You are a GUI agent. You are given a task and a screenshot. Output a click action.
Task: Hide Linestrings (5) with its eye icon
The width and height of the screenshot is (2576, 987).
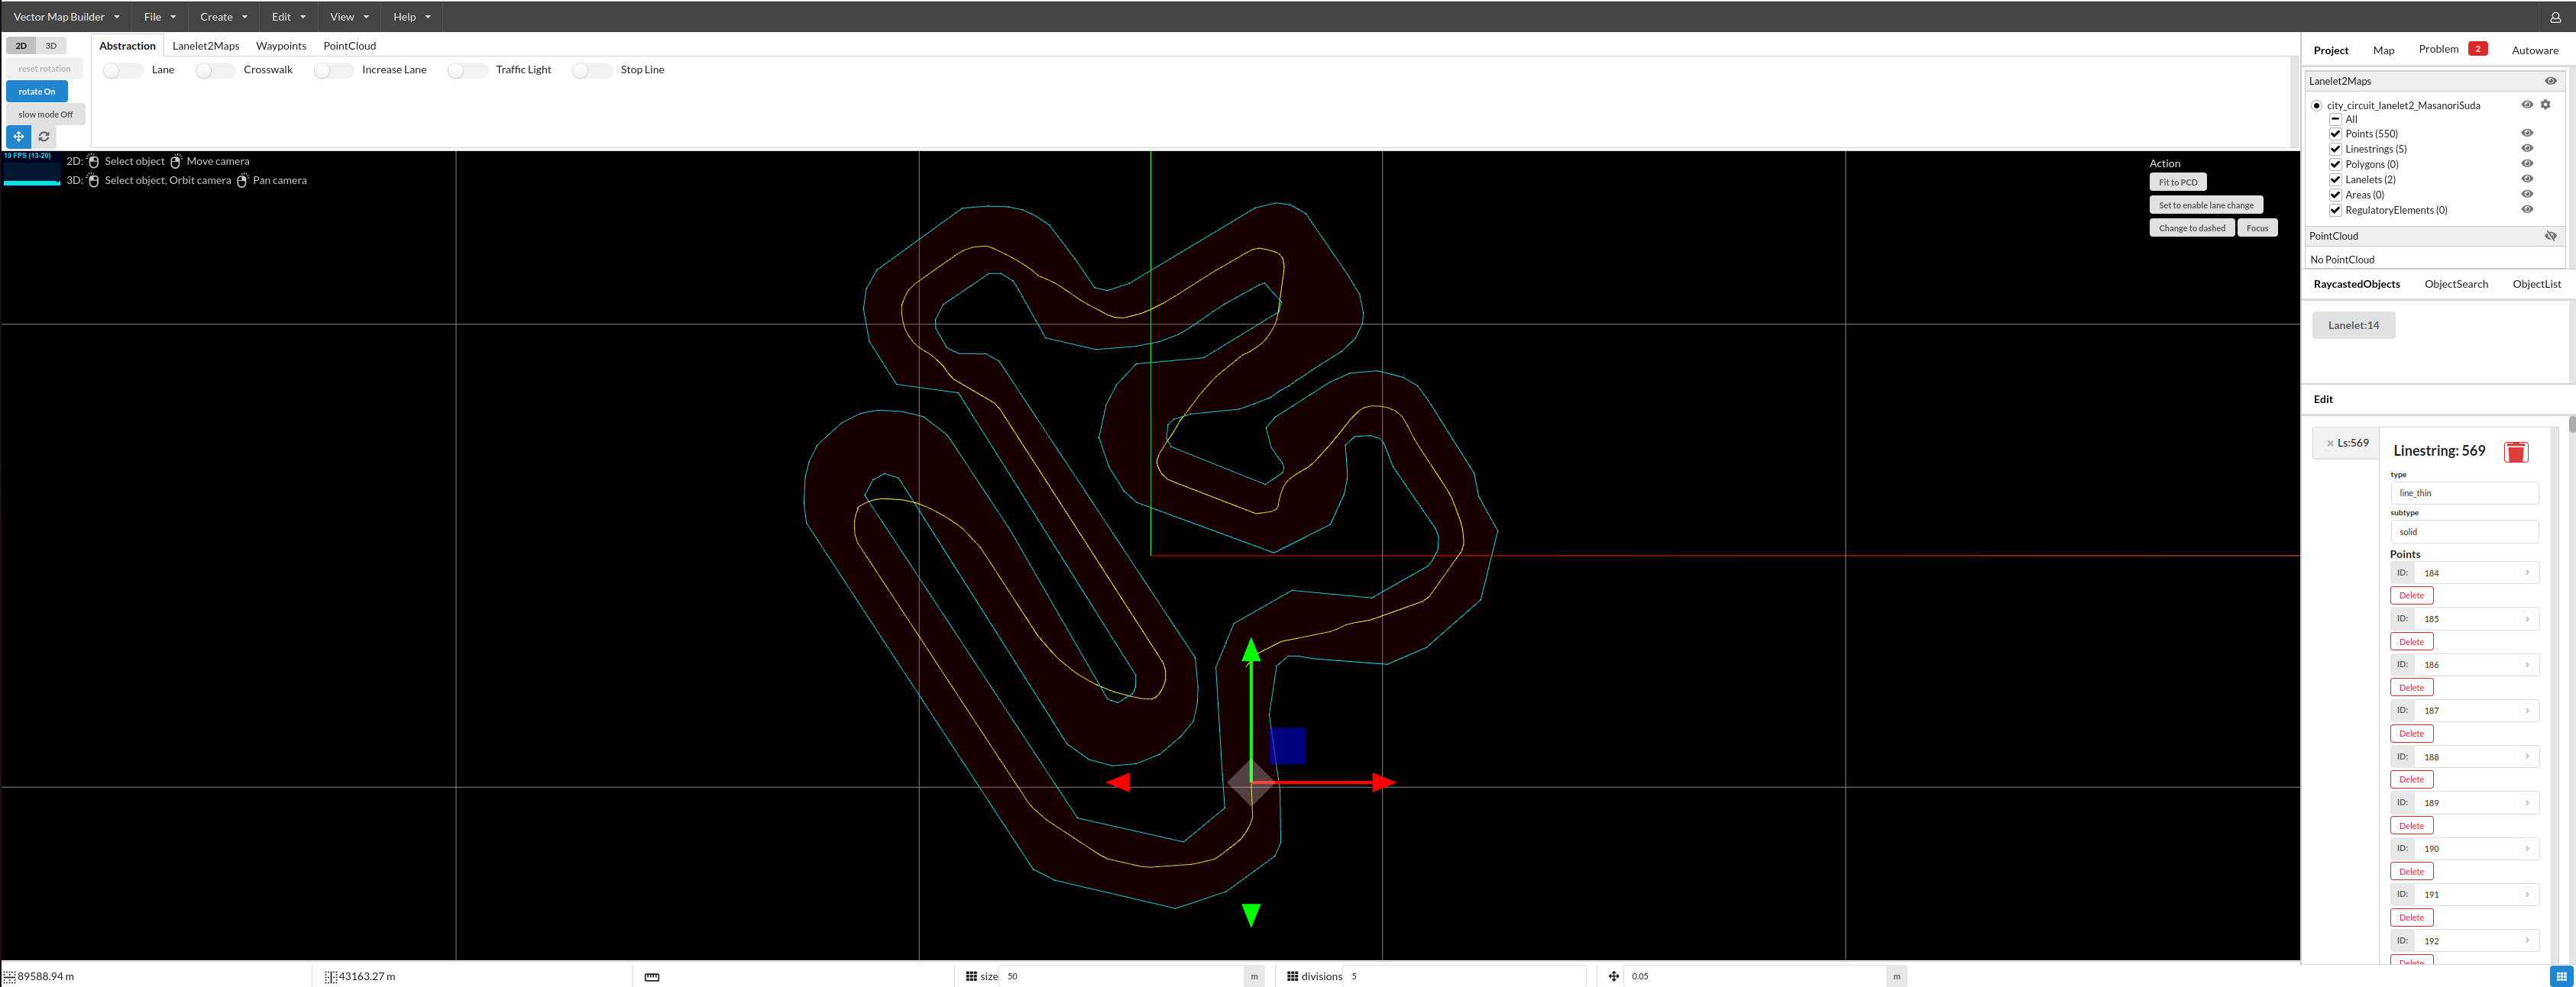(2528, 148)
